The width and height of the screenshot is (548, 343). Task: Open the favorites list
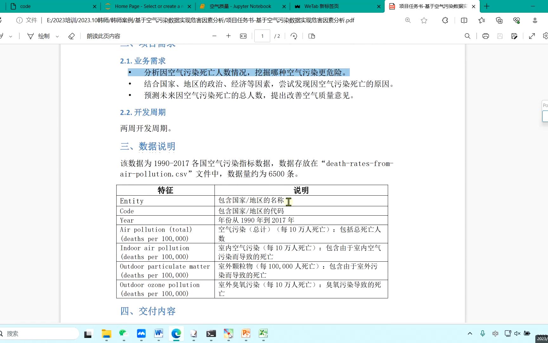tap(482, 20)
